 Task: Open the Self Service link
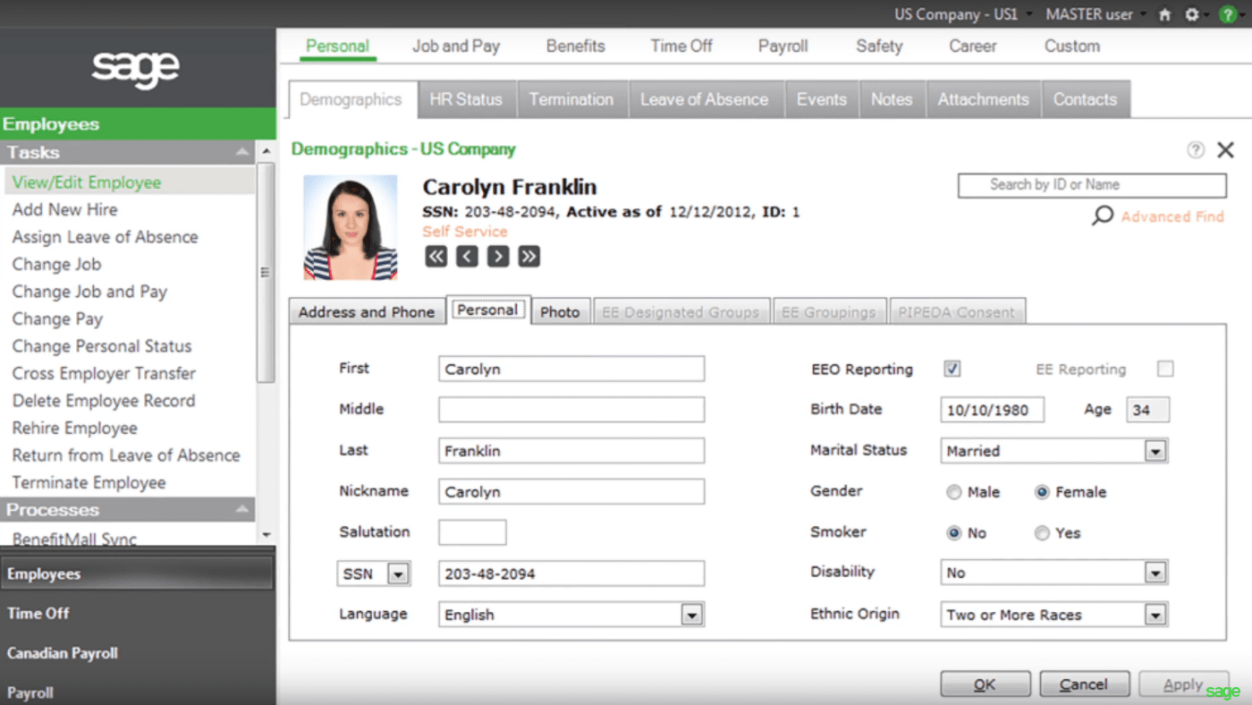pos(465,232)
